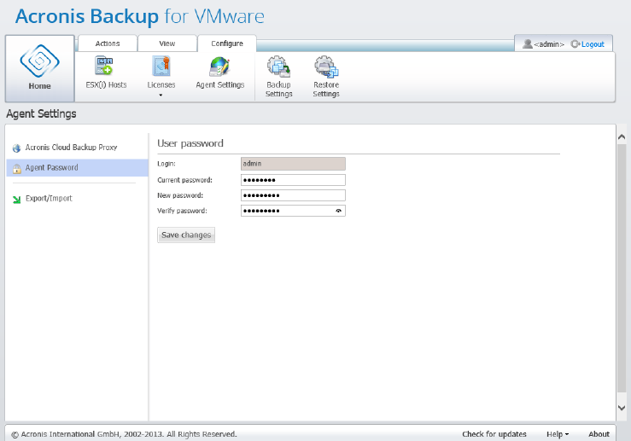Viewport: 631px width, 441px height.
Task: Open the About link
Action: pyautogui.click(x=599, y=434)
